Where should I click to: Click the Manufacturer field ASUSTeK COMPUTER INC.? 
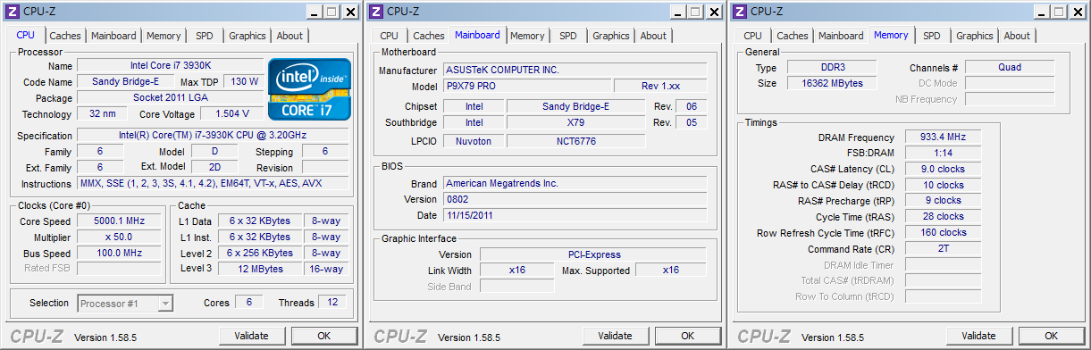click(x=575, y=70)
